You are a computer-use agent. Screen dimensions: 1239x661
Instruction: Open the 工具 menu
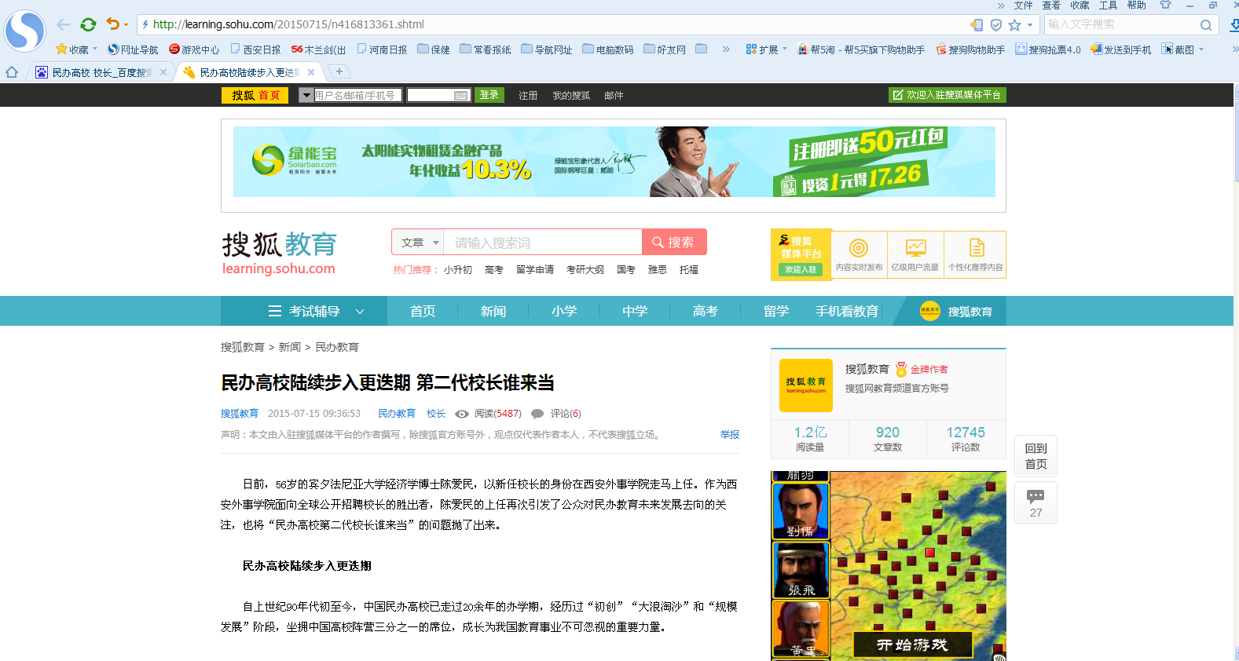1108,5
